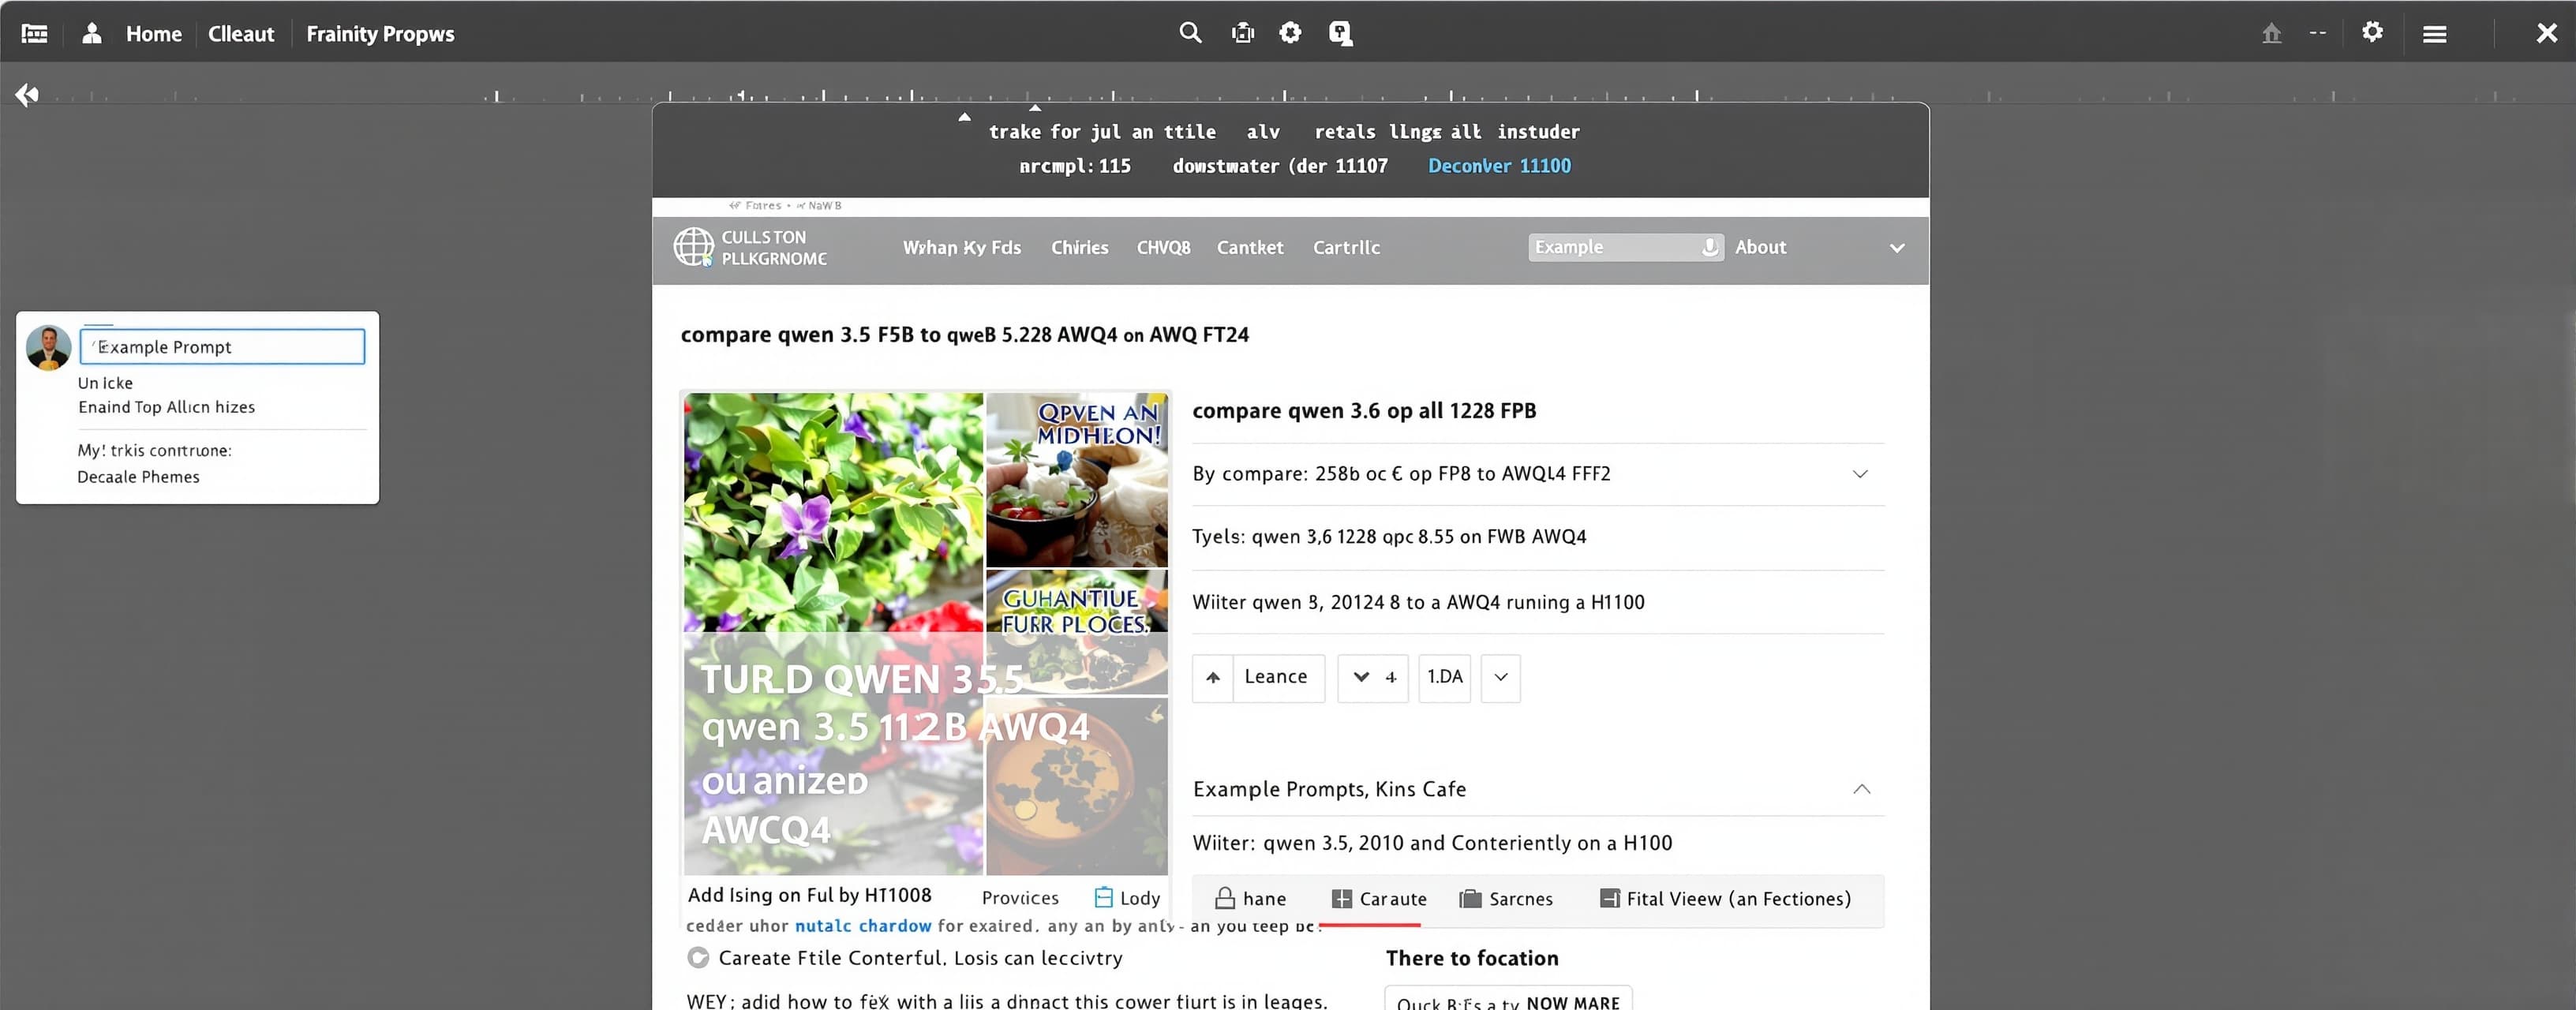Click the QPVEN AN MIDHEON thumbnail
The height and width of the screenshot is (1010, 2576).
coord(1077,480)
